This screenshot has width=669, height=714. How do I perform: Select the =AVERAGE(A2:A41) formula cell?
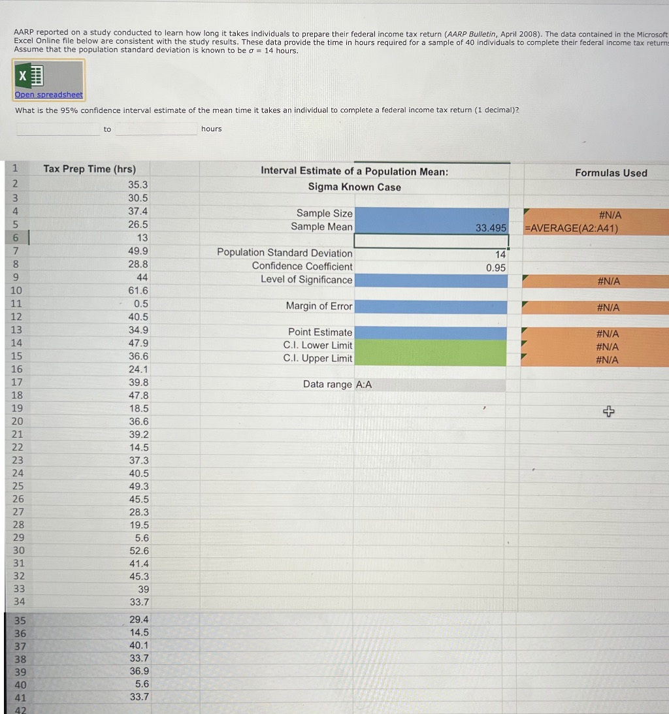[596, 228]
